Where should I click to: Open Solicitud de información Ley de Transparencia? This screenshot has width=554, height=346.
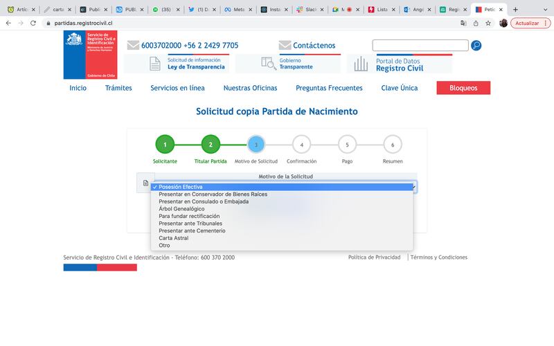point(196,64)
